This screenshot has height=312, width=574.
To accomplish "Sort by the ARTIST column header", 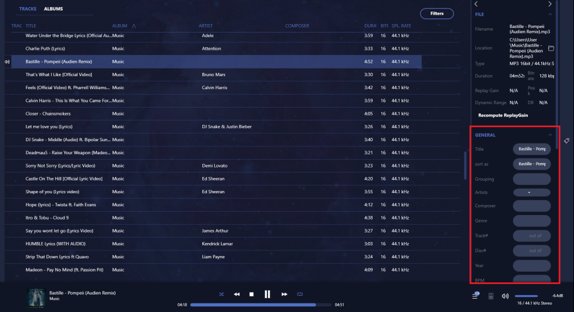I will point(206,26).
